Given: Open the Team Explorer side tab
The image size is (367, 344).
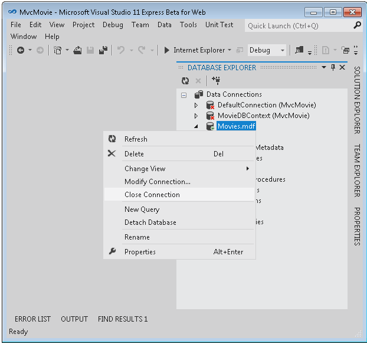Looking at the screenshot, I should coord(357,171).
